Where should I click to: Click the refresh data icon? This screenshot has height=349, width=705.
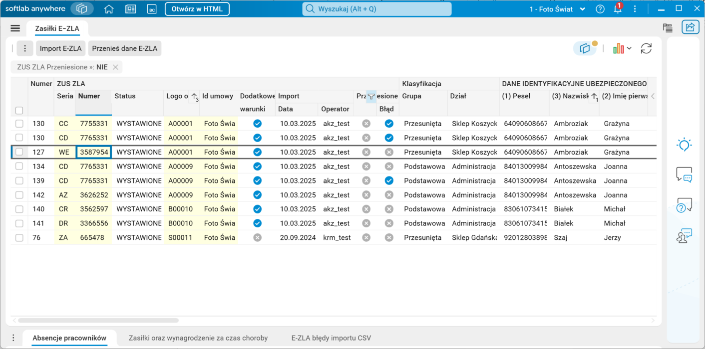[x=646, y=48]
